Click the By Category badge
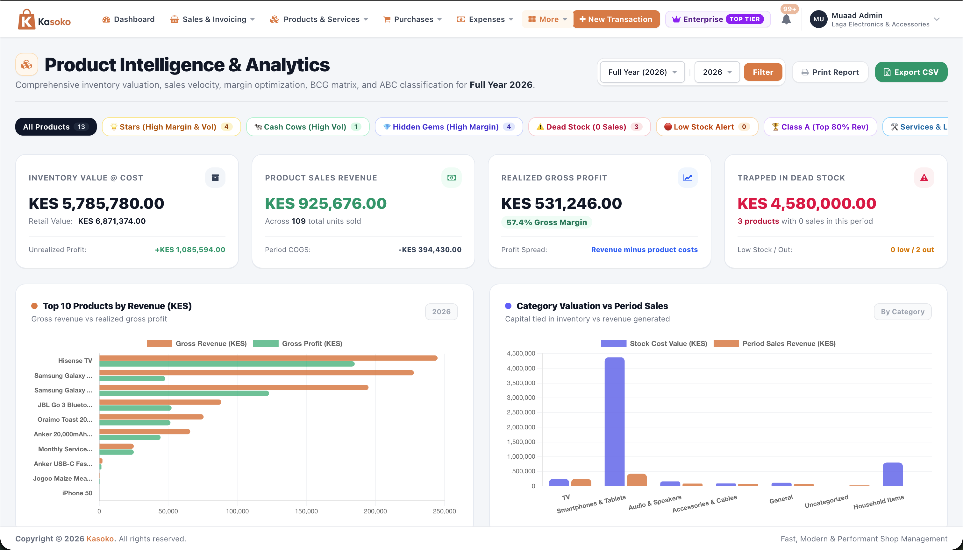The image size is (963, 550). tap(902, 312)
